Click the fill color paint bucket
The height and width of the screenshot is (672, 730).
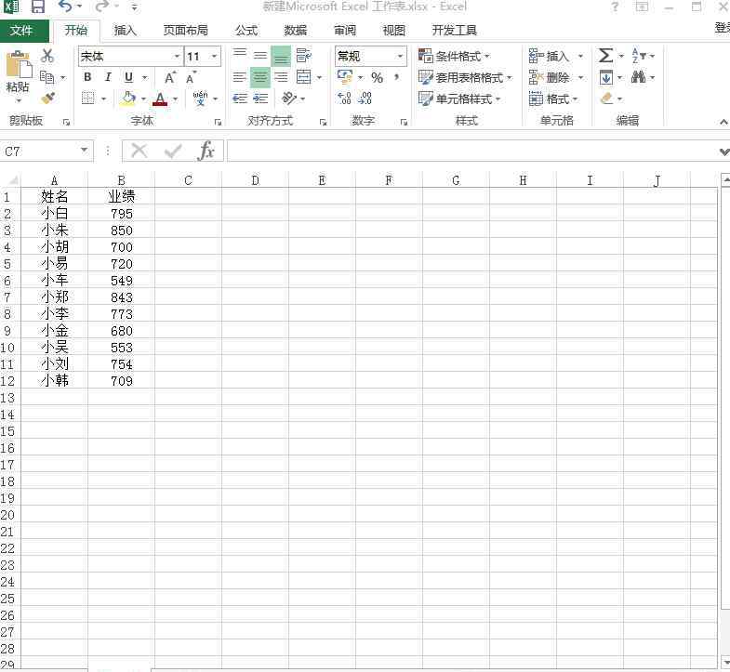point(127,99)
